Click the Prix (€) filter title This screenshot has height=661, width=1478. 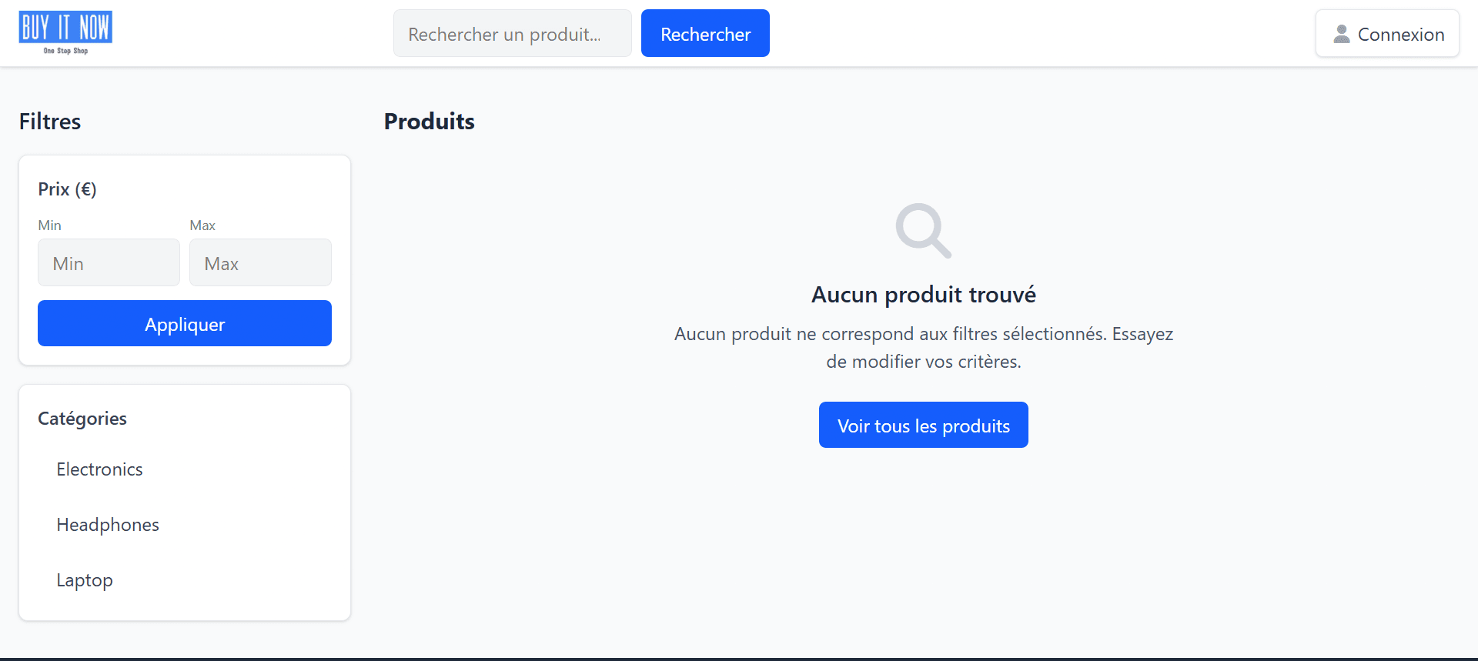[67, 189]
